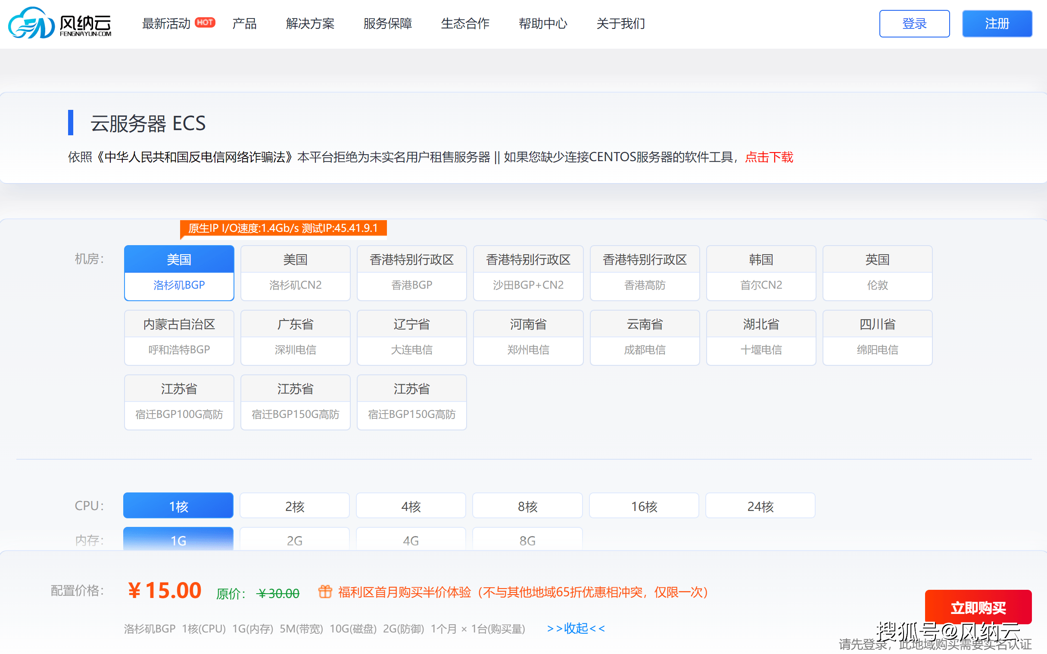Open the 生态合作 menu
1047x654 pixels.
(465, 23)
